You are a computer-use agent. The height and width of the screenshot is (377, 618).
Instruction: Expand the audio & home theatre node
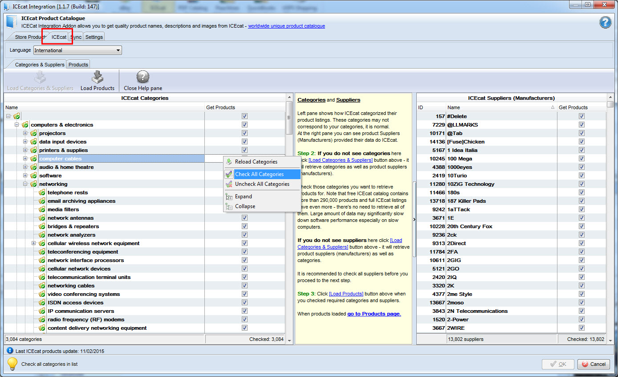[x=25, y=167]
